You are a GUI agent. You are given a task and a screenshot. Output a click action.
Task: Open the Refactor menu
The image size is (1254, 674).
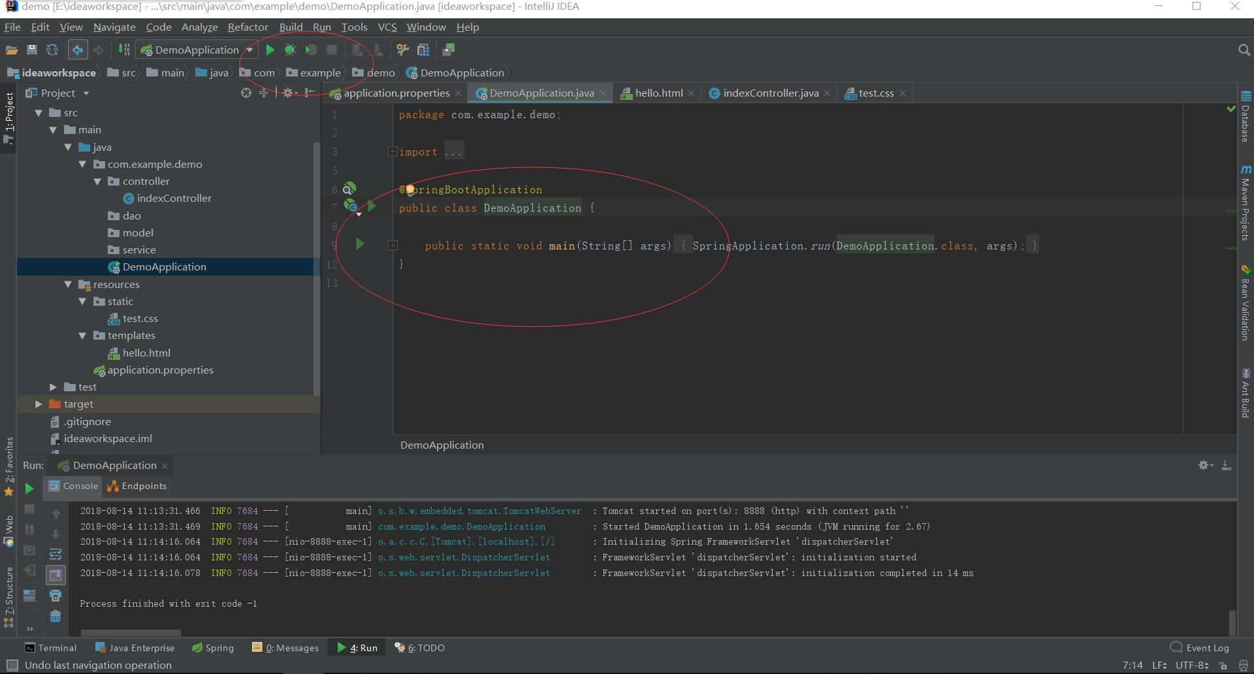[x=248, y=27]
